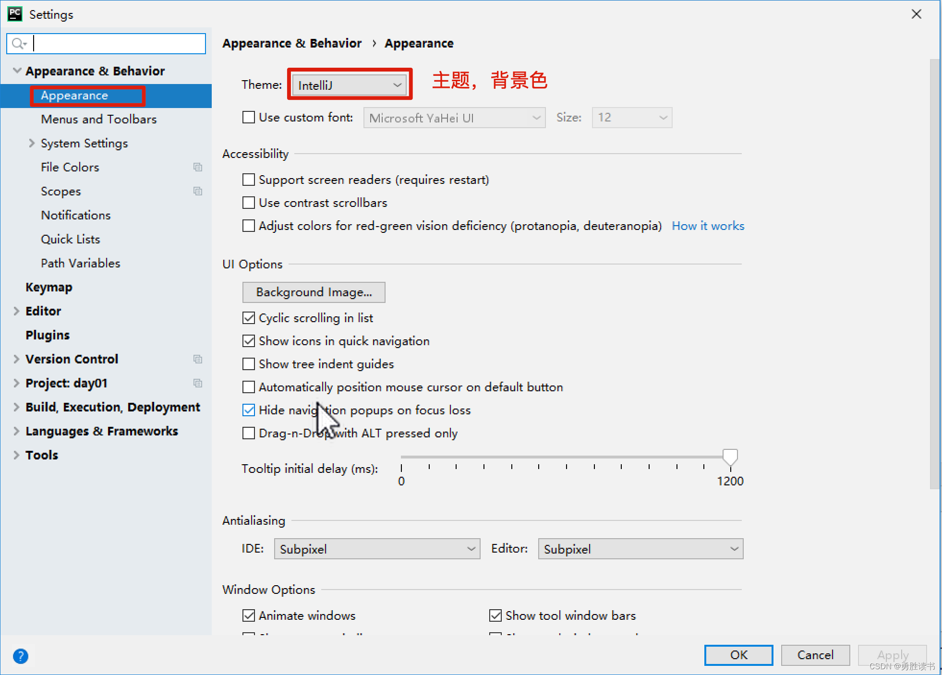Viewport: 942px width, 675px height.
Task: Click the search magnifier icon in settings
Action: [x=18, y=44]
